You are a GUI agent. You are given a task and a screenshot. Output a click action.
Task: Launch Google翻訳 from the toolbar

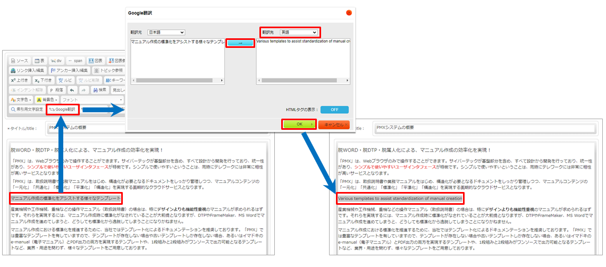point(63,110)
